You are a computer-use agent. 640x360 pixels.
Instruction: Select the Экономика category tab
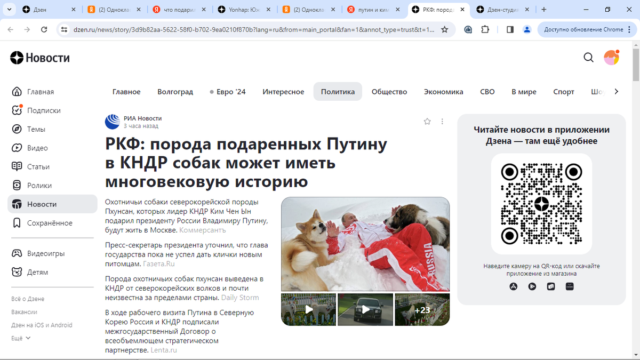click(444, 92)
